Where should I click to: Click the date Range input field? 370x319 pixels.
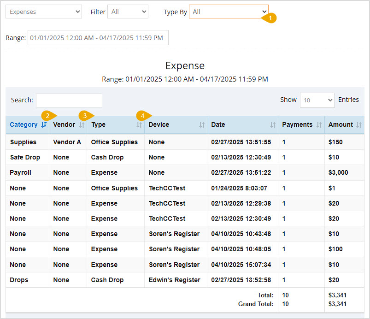[x=98, y=37]
